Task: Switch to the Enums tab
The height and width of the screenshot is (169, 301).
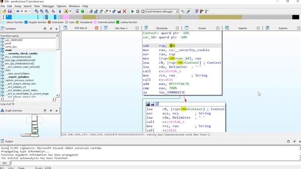Action: click(202, 28)
